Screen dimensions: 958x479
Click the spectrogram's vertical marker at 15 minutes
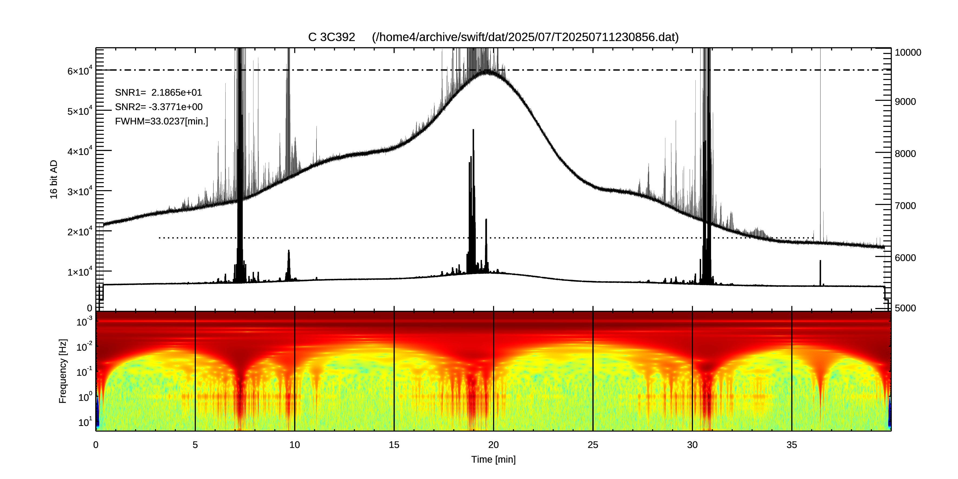[394, 371]
